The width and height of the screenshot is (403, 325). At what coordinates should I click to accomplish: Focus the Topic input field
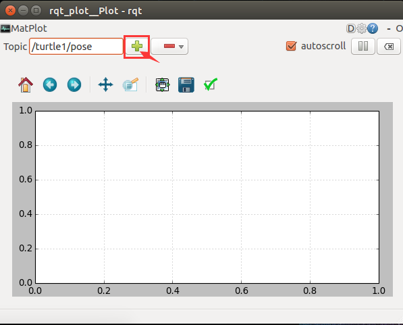point(76,47)
